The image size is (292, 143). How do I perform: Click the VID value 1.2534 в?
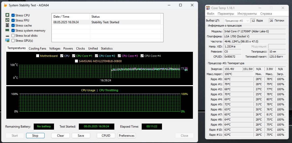coord(232,46)
